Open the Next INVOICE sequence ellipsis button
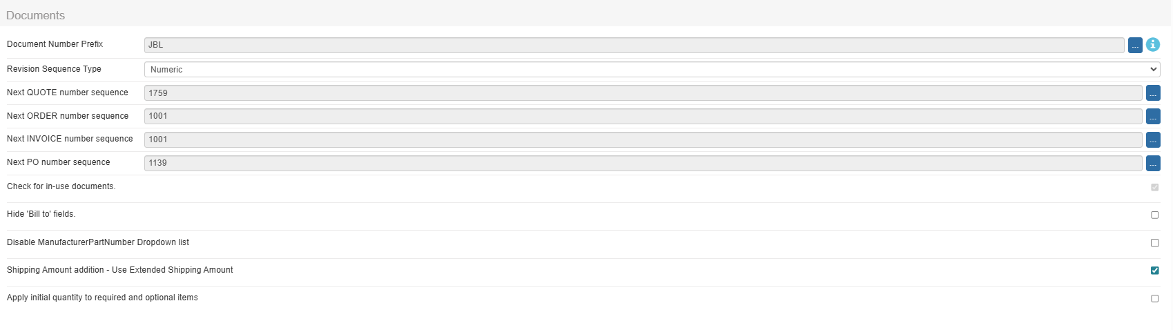This screenshot has width=1173, height=330. [1153, 139]
